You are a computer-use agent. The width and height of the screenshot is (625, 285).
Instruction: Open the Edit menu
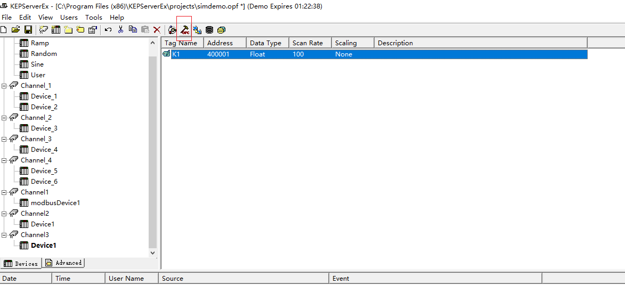(25, 17)
